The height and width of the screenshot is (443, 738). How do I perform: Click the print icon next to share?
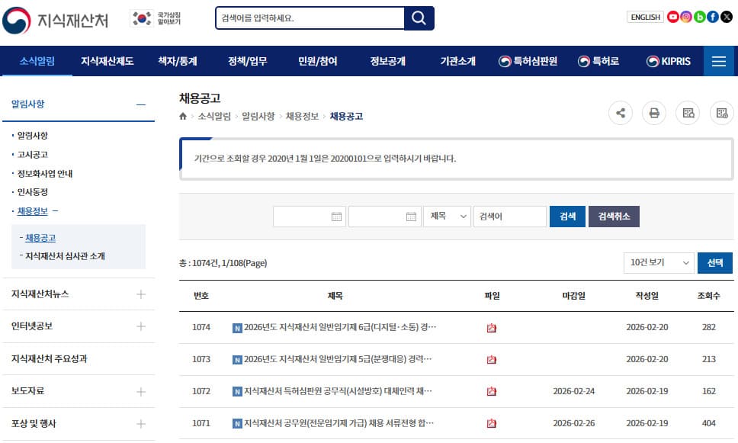(655, 113)
